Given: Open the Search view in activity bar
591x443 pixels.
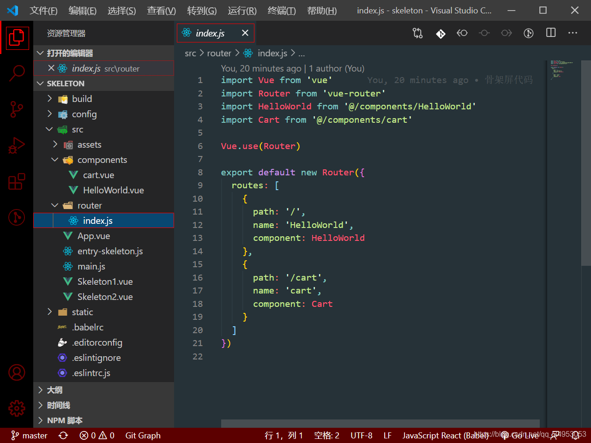Looking at the screenshot, I should [x=17, y=73].
